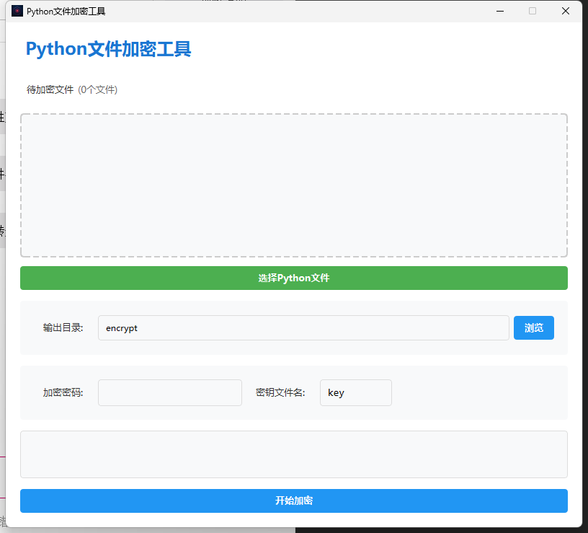
Task: Click the 浏览 browse button
Action: point(533,328)
